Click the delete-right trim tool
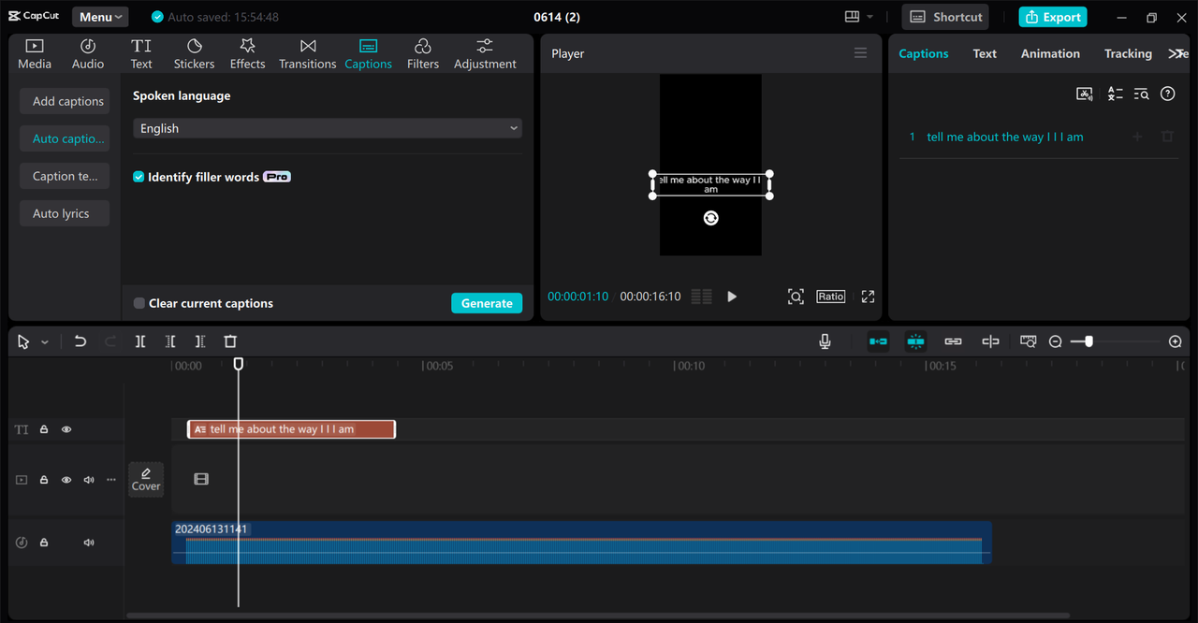 click(x=200, y=341)
